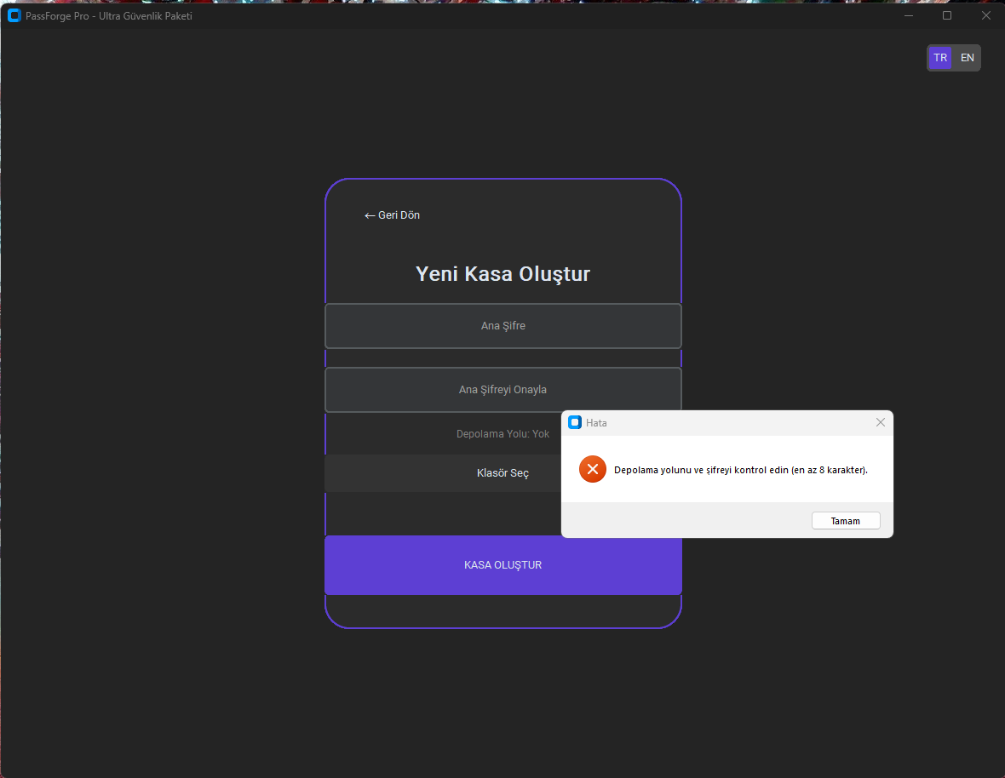Click the PassForge Pro app icon in title bar
Screen dimensions: 1005x778
14,15
